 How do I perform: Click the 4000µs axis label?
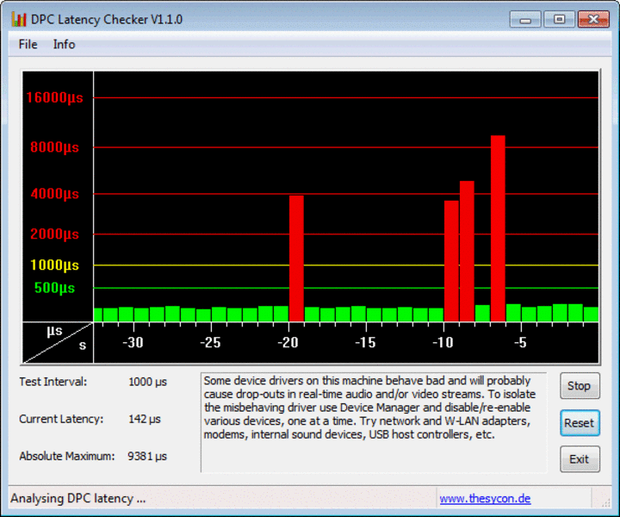[x=54, y=194]
